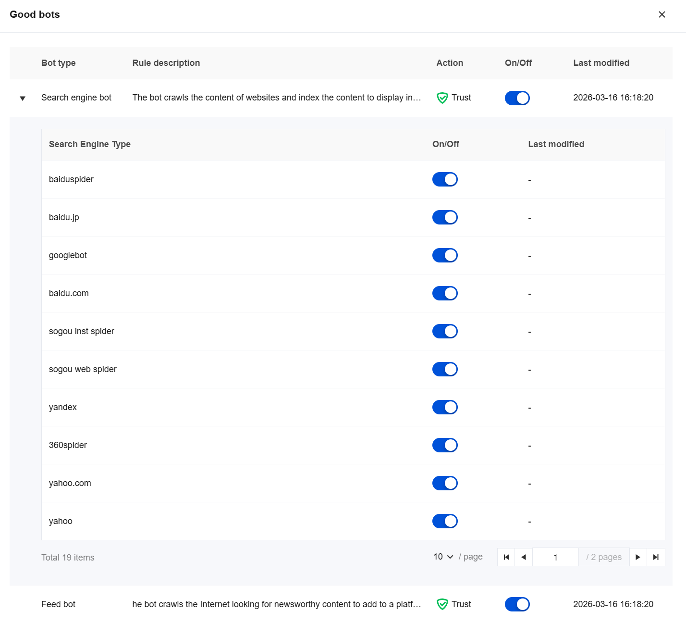The height and width of the screenshot is (623, 686).
Task: Click the Search Engine Type header
Action: coord(90,144)
